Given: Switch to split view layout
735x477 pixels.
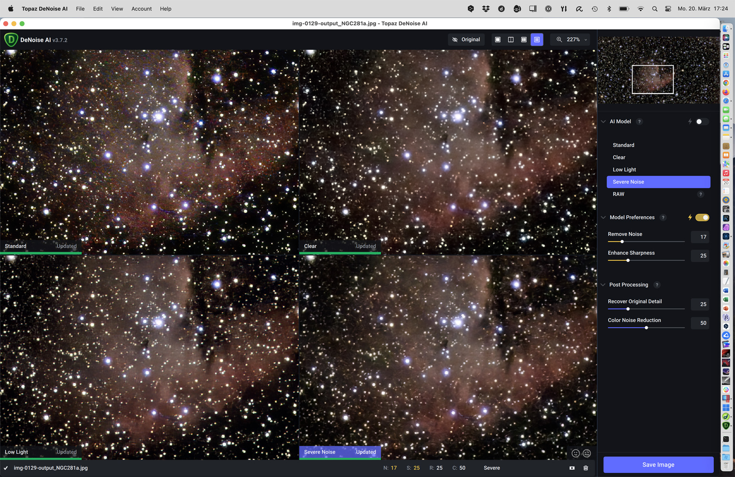Looking at the screenshot, I should pos(511,40).
